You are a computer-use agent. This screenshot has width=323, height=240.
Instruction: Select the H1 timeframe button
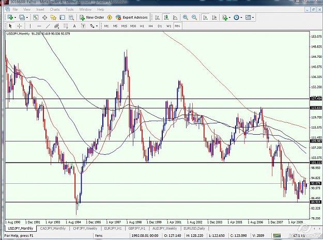[142, 26]
